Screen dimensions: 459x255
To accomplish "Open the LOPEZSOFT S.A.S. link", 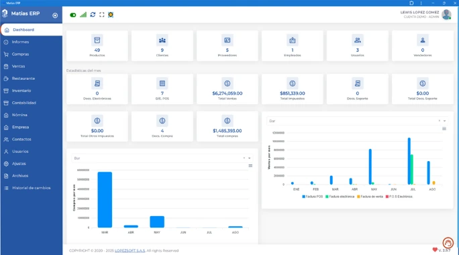I will pos(130,250).
